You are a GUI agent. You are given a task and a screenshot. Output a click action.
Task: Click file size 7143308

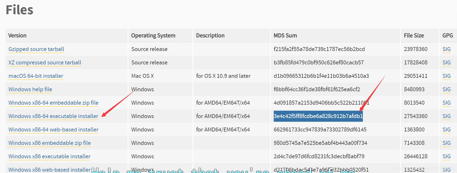414,143
